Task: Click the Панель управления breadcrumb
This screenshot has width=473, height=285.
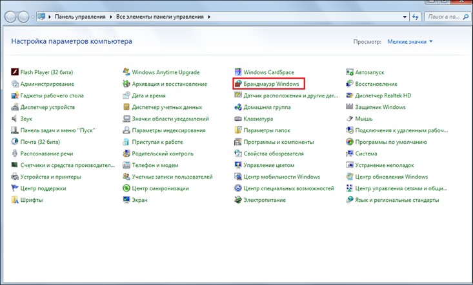Action: 80,17
